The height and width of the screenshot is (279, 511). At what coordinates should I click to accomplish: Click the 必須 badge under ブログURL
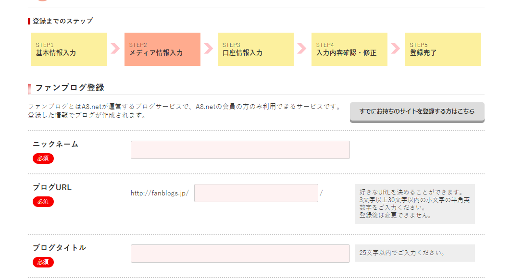[x=43, y=202]
